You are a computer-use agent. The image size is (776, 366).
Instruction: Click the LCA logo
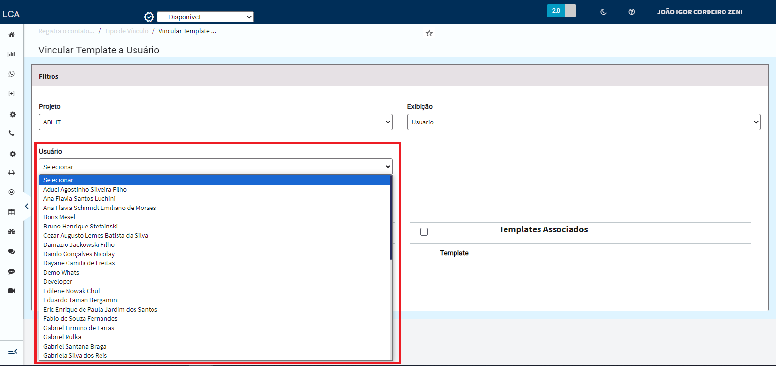[11, 14]
